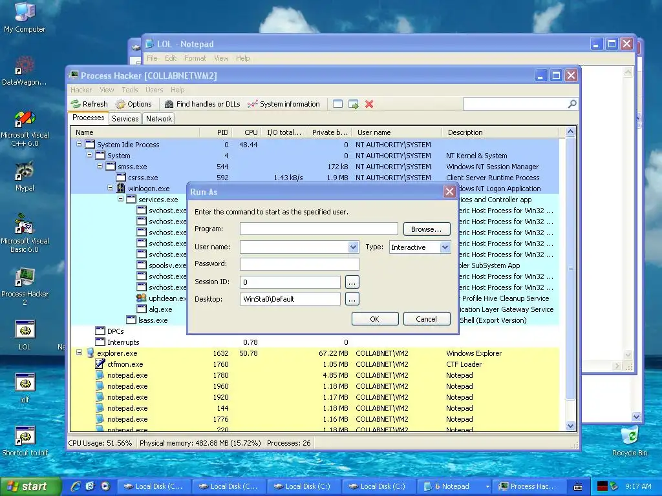Collapse the System tree node
662x496 pixels.
89,155
